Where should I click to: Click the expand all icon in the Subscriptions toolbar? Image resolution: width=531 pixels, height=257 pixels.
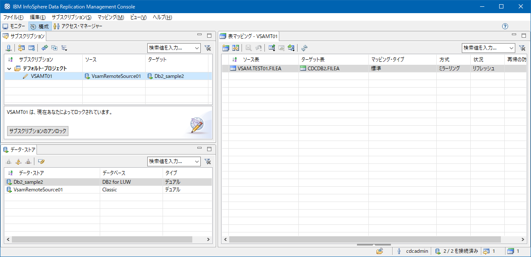[x=54, y=48]
